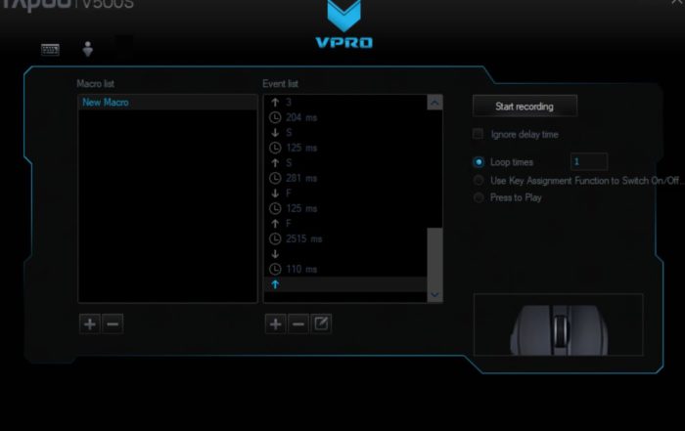Enable Ignore delay time checkbox
The image size is (685, 431).
pos(479,134)
